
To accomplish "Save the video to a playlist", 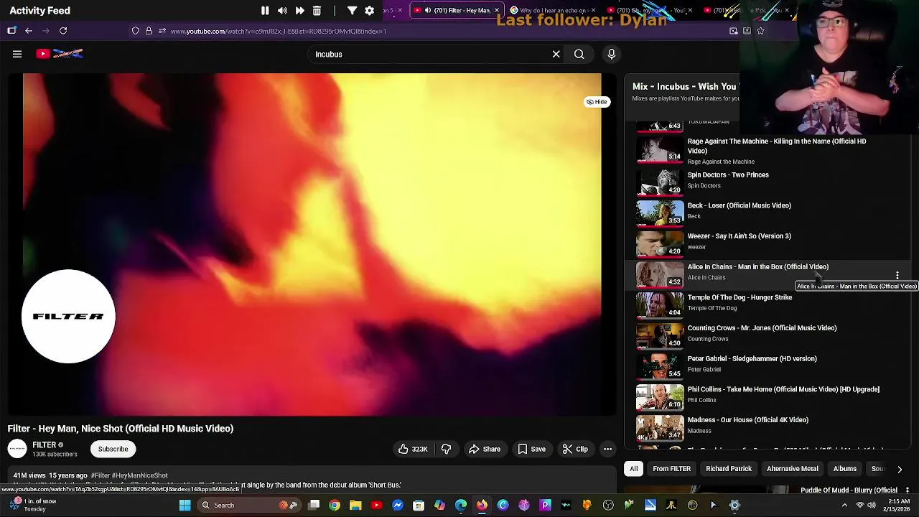I will [x=532, y=449].
